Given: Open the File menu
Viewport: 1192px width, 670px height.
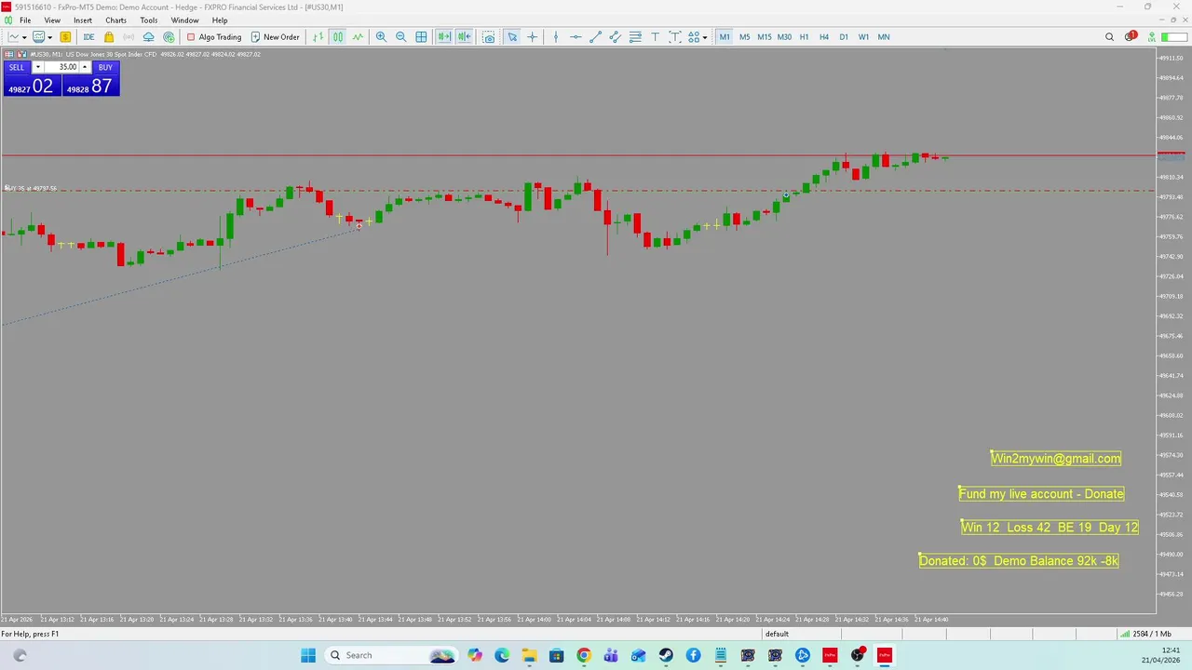Looking at the screenshot, I should point(25,20).
